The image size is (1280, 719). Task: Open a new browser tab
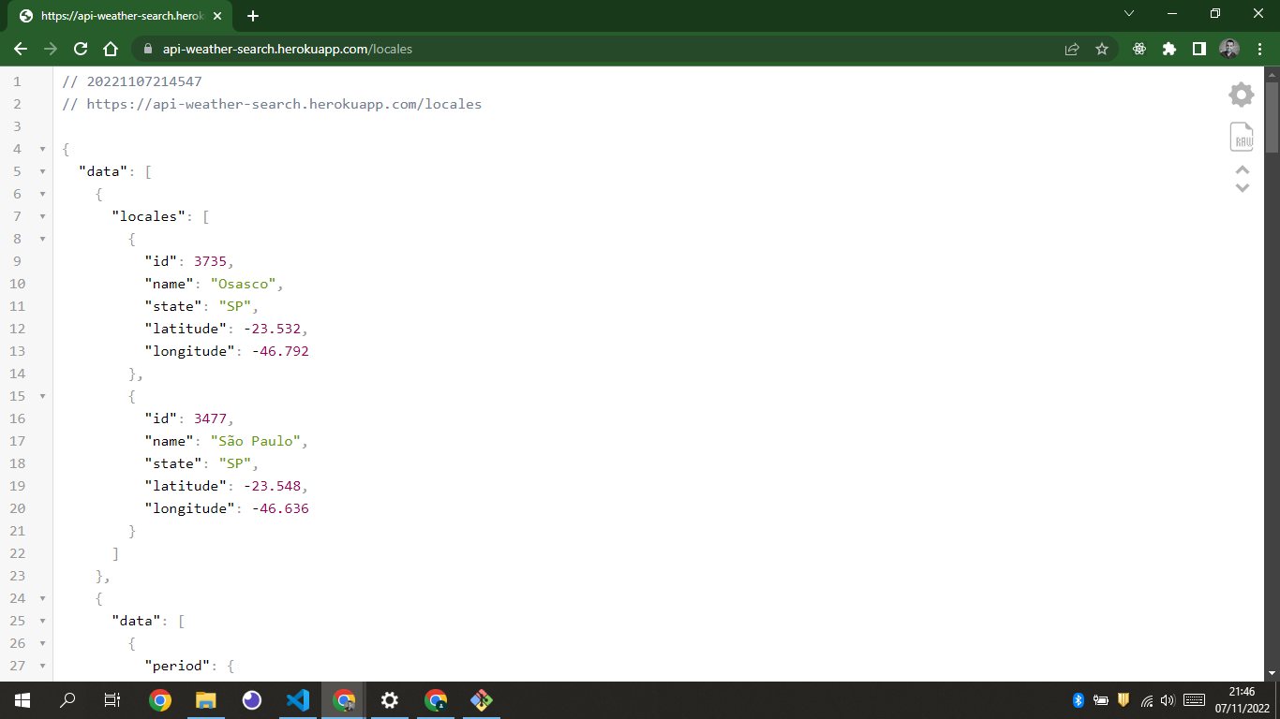point(253,16)
